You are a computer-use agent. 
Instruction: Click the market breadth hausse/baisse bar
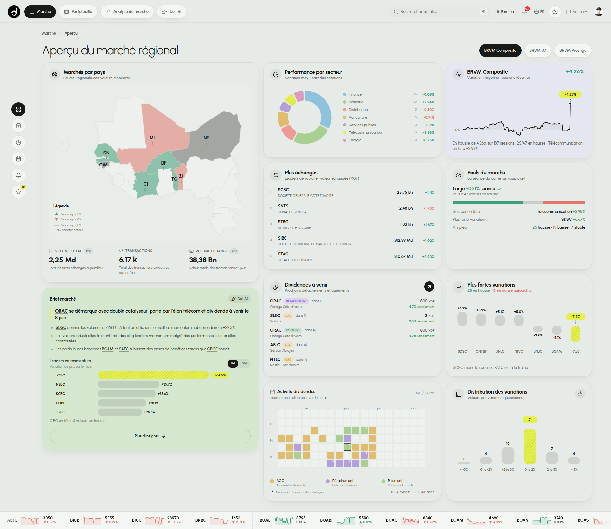tap(519, 203)
